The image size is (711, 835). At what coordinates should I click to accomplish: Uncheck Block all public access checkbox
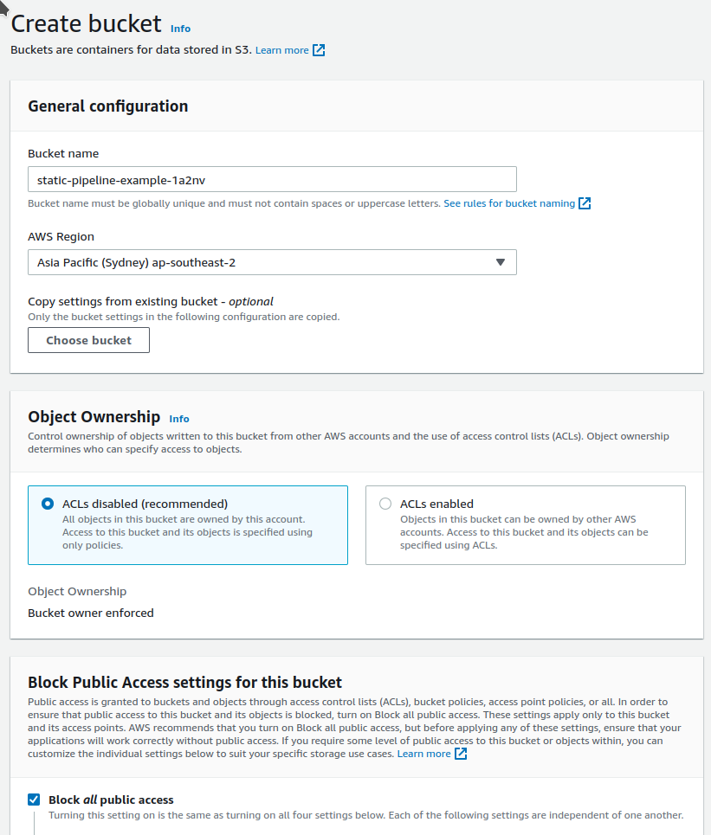tap(34, 800)
